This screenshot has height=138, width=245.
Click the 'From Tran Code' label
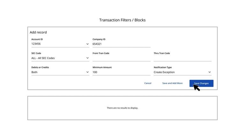(x=101, y=53)
